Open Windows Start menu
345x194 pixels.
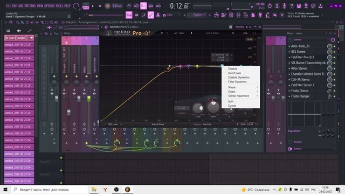click(5, 189)
